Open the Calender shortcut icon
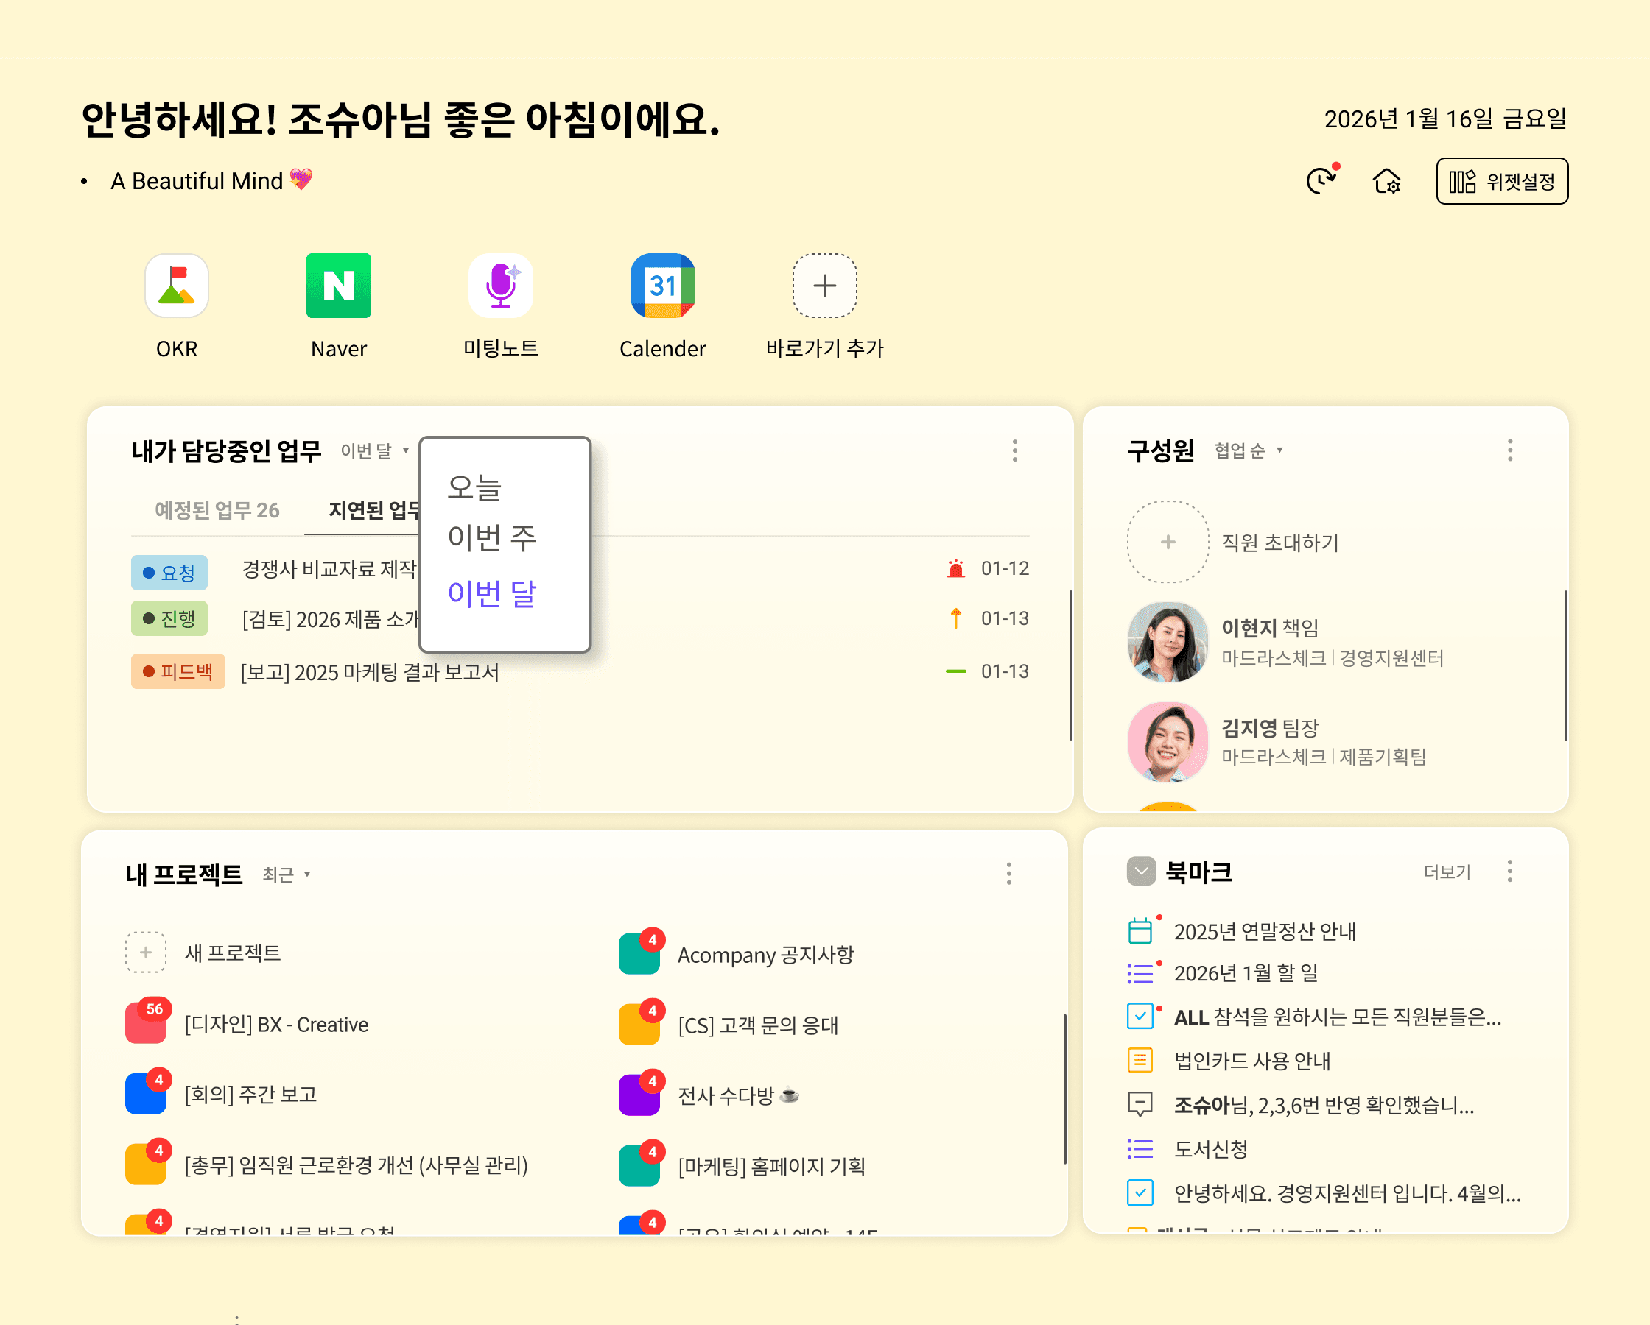Screen dimensions: 1650x1325 click(x=663, y=286)
